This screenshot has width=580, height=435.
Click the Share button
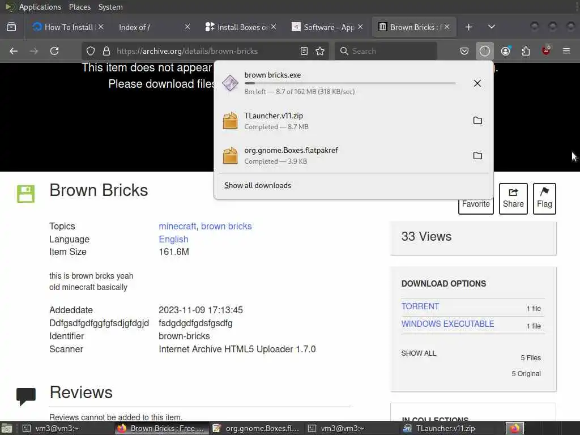click(x=513, y=199)
